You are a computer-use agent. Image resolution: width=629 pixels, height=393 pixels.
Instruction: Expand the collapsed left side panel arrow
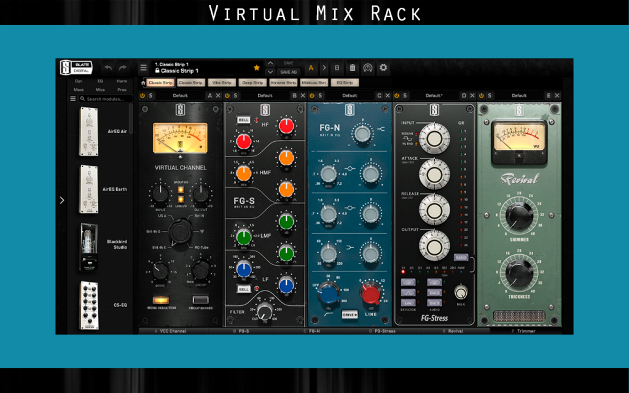click(x=62, y=200)
